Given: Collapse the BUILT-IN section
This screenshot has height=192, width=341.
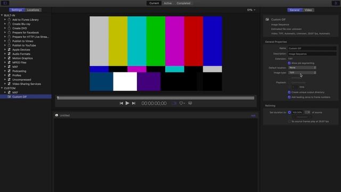Looking at the screenshot, I should point(2,15).
